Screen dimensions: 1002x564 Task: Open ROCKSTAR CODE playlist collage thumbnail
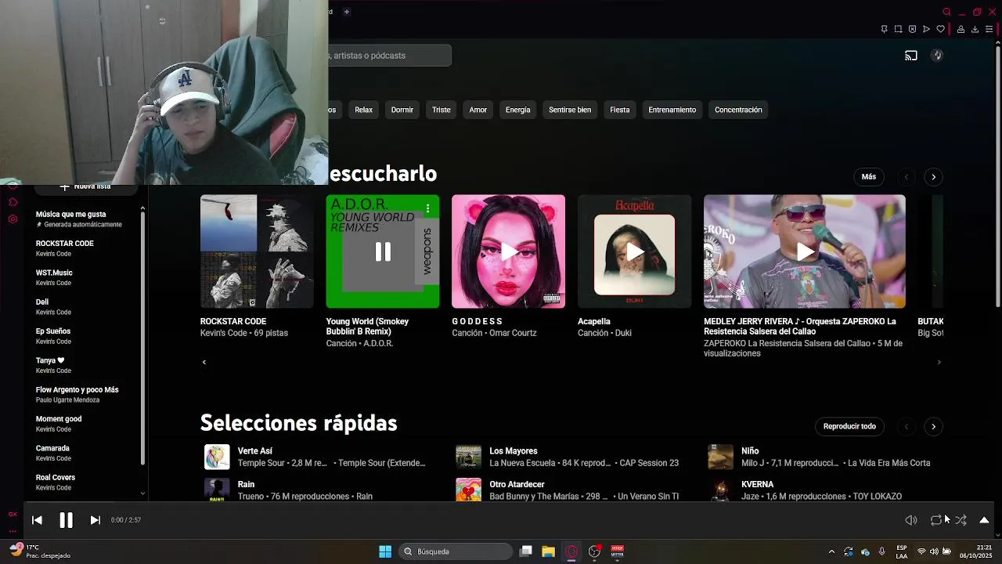click(x=257, y=251)
